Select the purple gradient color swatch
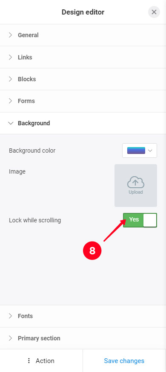This screenshot has height=372, width=166. [136, 151]
